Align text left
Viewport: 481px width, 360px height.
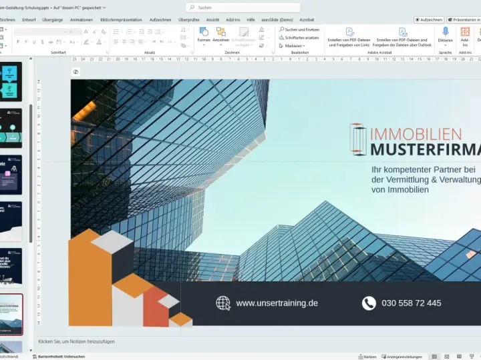(116, 42)
